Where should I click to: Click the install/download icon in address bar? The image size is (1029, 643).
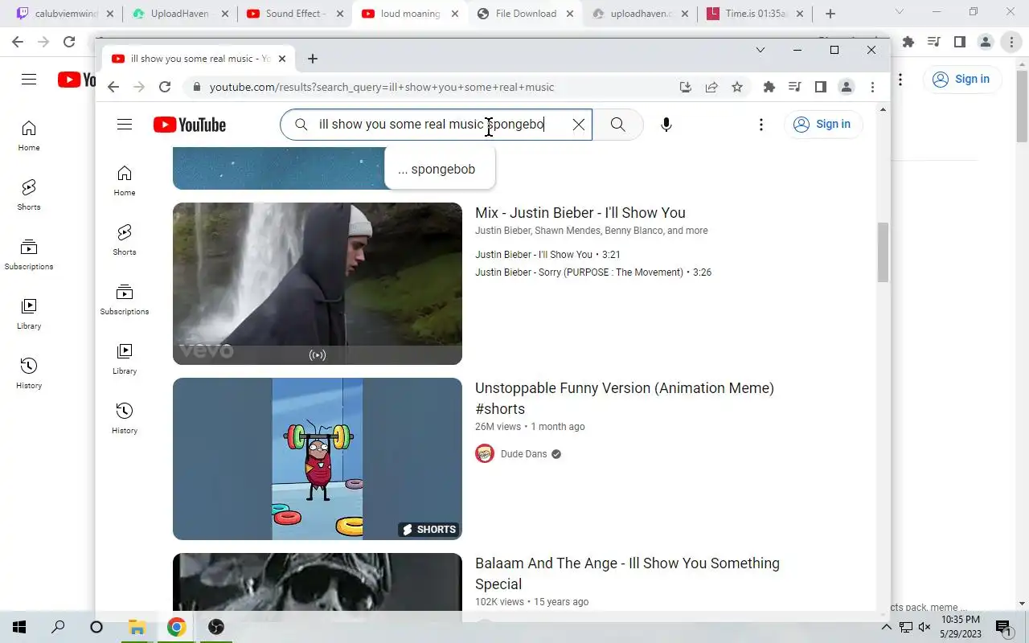tap(686, 87)
